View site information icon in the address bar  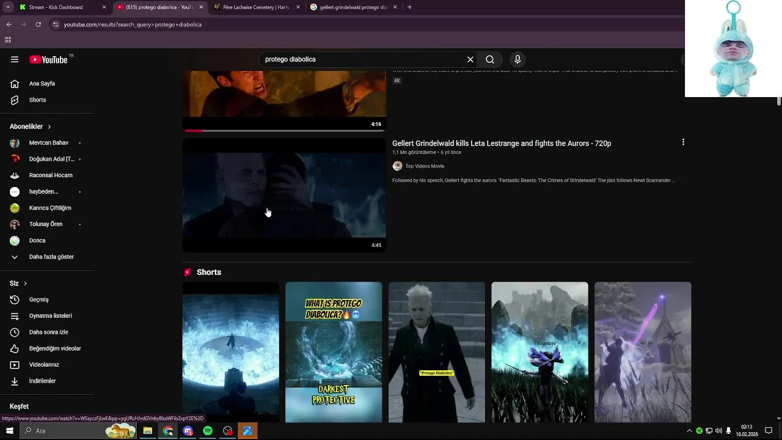pos(56,24)
